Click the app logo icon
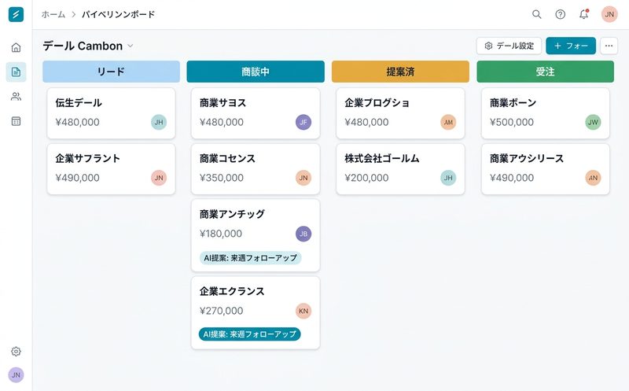The width and height of the screenshot is (629, 391). tap(16, 14)
